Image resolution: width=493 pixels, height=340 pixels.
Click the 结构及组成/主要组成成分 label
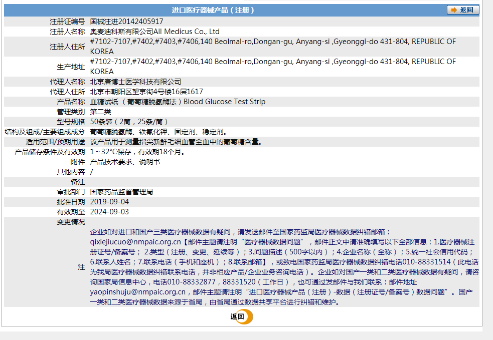(x=45, y=132)
